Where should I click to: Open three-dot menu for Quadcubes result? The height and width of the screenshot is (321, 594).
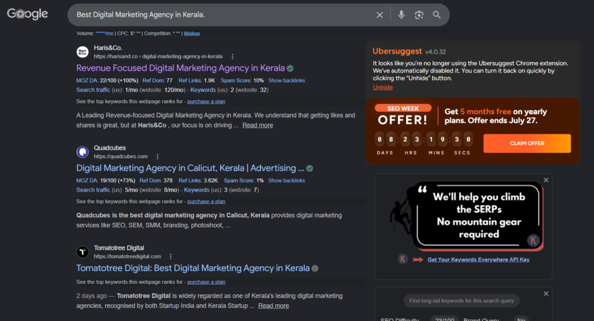pyautogui.click(x=158, y=156)
